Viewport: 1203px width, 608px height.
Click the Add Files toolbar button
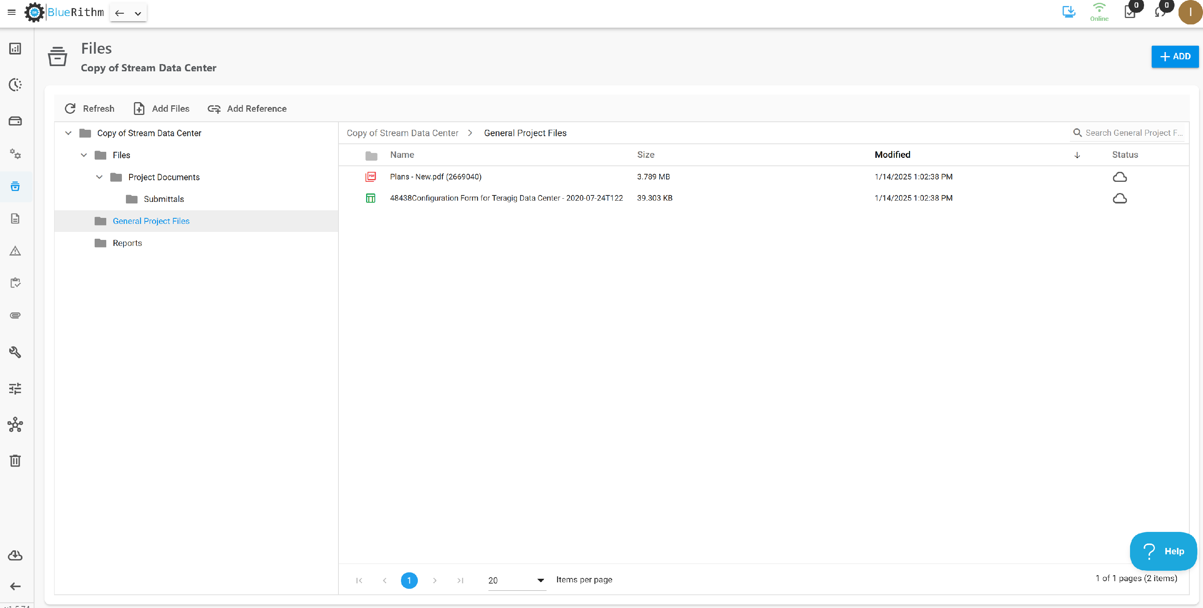click(161, 109)
